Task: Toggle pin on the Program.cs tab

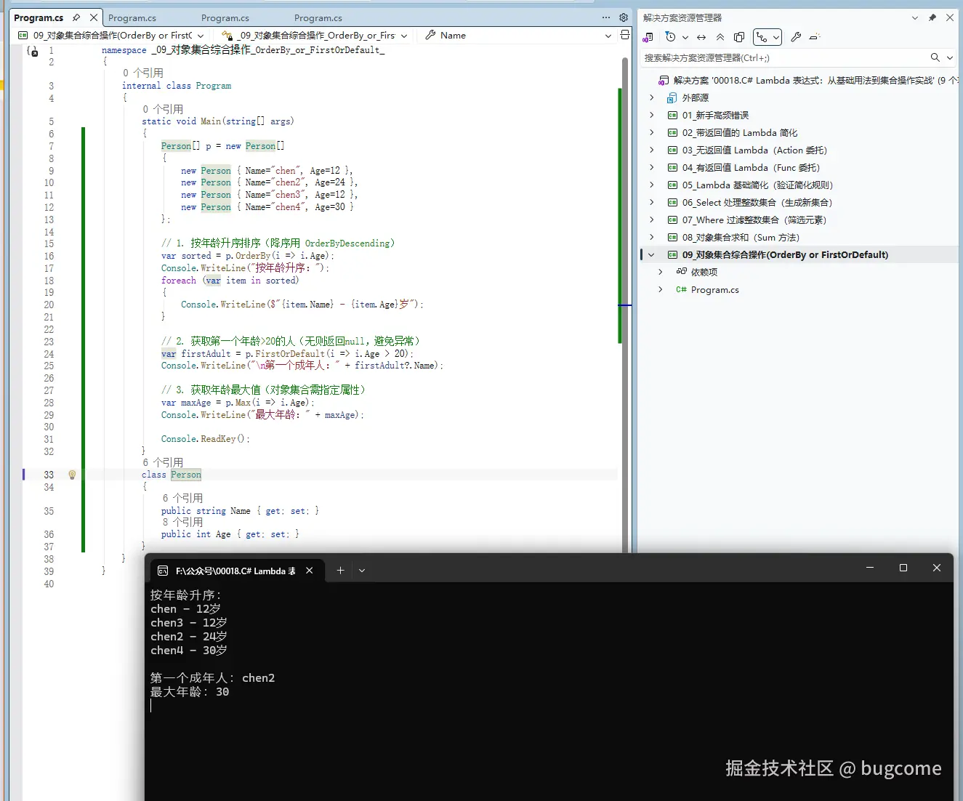Action: (x=76, y=17)
